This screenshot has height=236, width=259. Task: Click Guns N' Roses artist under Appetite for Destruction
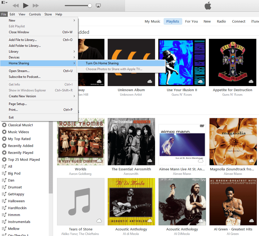(x=232, y=95)
